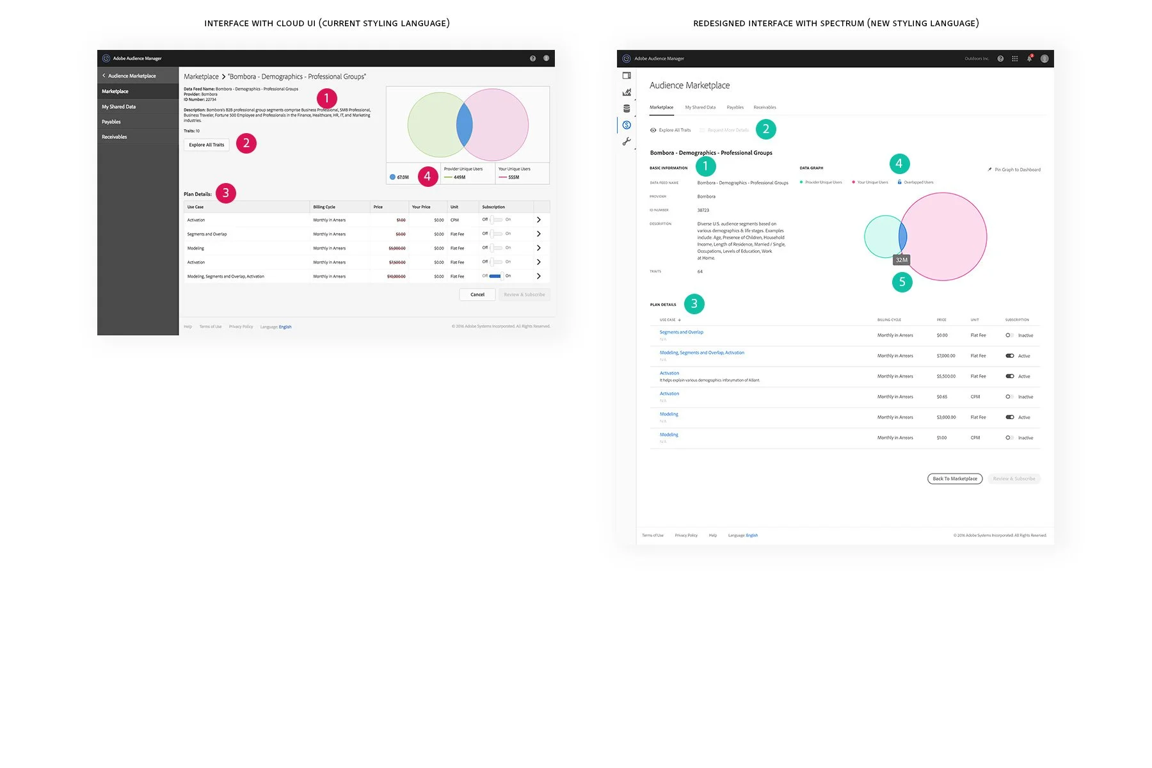The height and width of the screenshot is (768, 1152).
Task: Open the analytics chart icon in Spectrum sidebar
Action: 627,92
